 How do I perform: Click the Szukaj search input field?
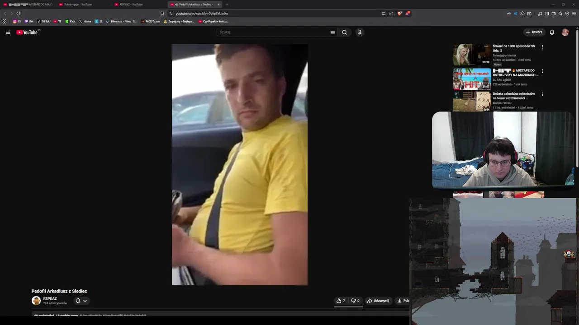click(x=274, y=32)
